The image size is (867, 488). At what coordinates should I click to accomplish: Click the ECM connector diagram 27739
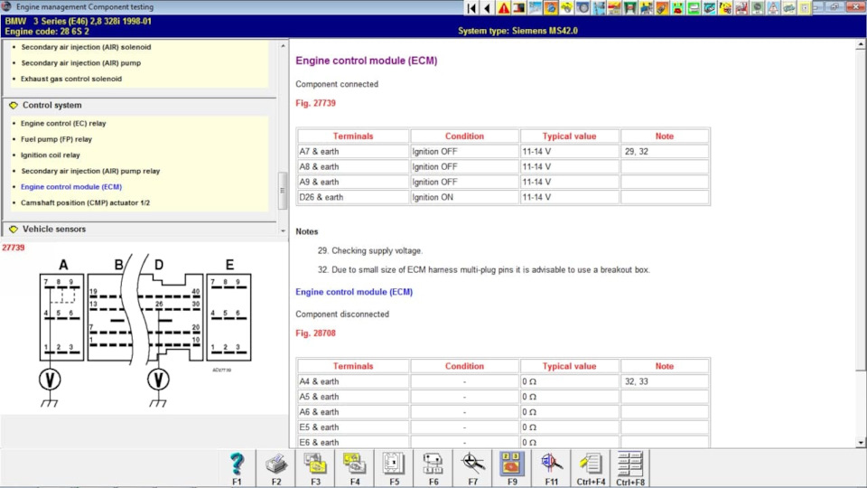pos(144,332)
